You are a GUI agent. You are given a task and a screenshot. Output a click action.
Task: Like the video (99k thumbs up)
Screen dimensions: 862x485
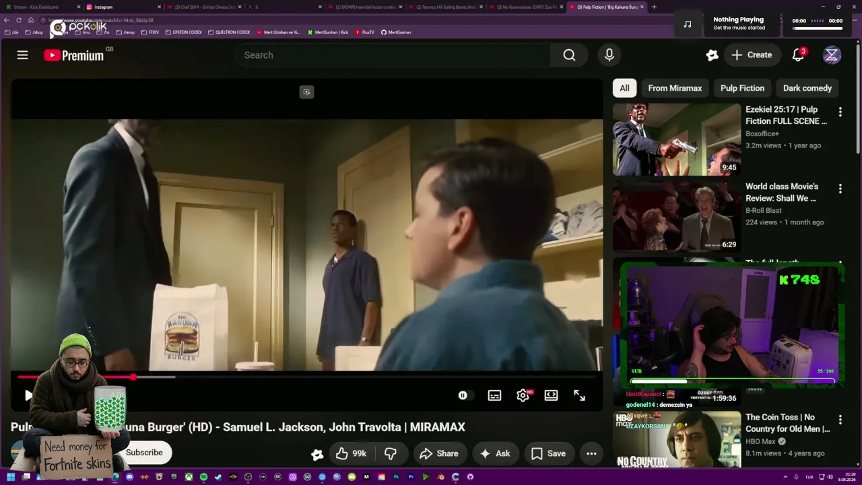(351, 454)
